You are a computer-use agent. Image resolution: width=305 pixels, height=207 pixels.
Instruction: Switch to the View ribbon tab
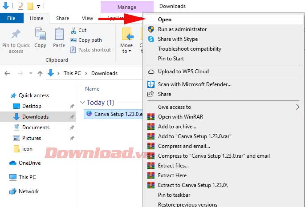(x=87, y=18)
